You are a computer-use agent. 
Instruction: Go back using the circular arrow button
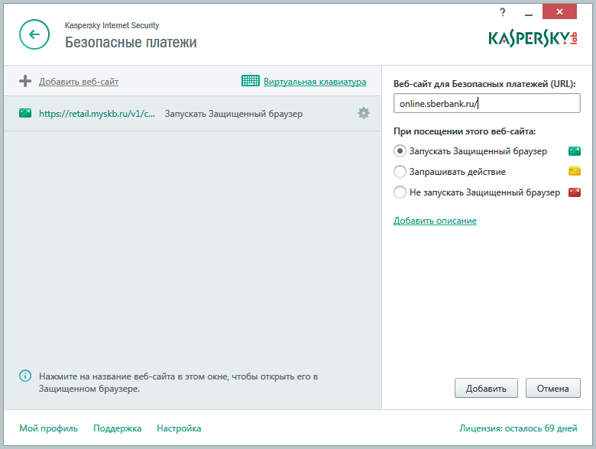(x=34, y=34)
